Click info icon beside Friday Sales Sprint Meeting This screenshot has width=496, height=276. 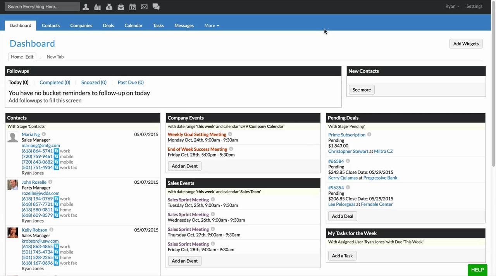click(x=213, y=244)
